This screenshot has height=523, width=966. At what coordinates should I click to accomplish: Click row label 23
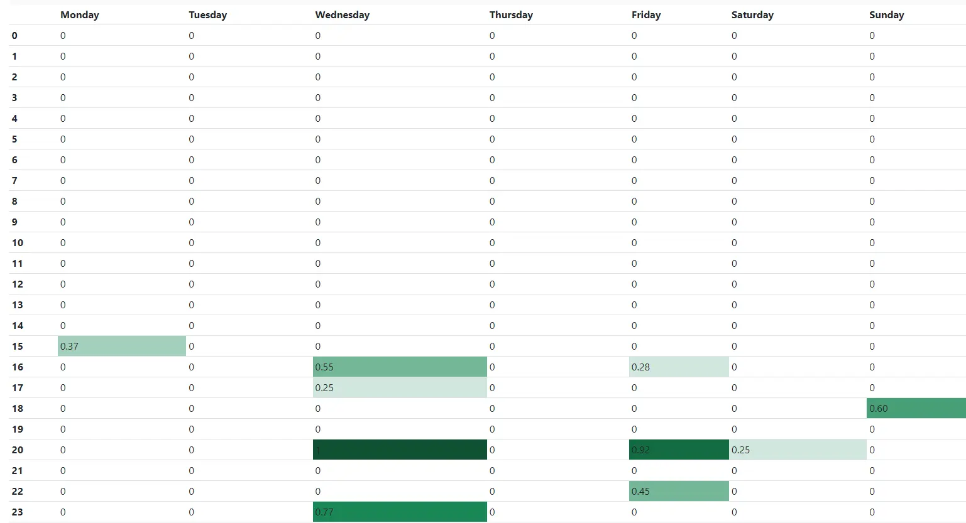pos(18,512)
